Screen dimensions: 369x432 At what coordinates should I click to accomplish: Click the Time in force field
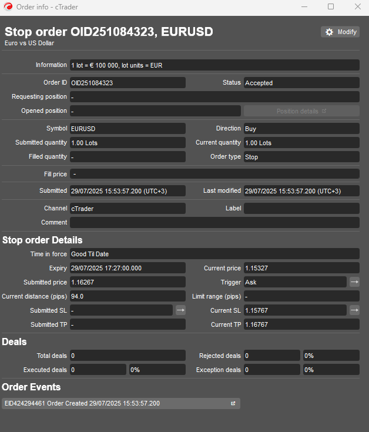[x=214, y=254]
